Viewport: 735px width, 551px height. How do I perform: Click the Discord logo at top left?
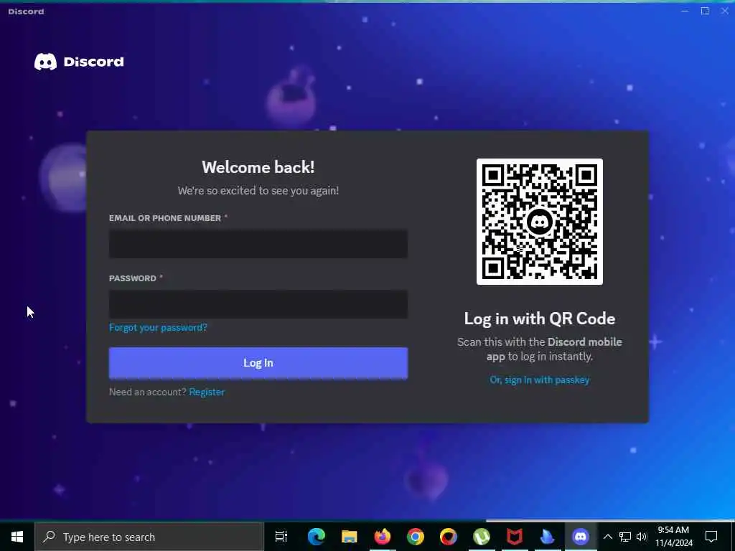point(79,62)
